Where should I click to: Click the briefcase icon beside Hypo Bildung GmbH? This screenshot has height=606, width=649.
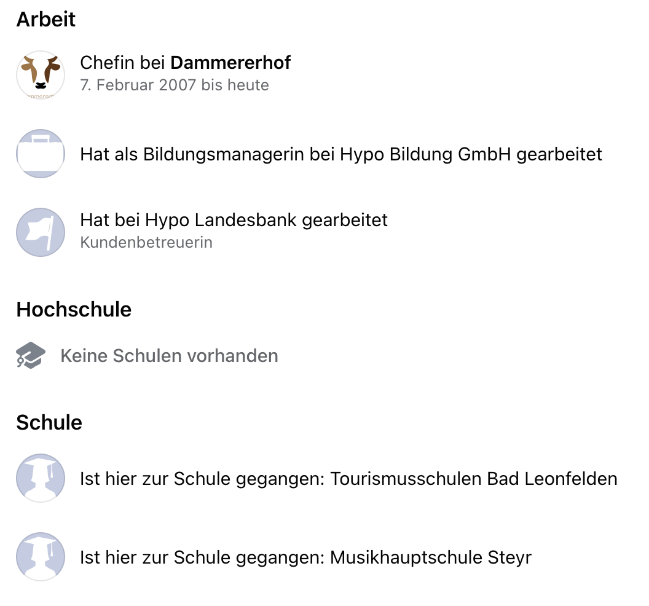coord(41,154)
